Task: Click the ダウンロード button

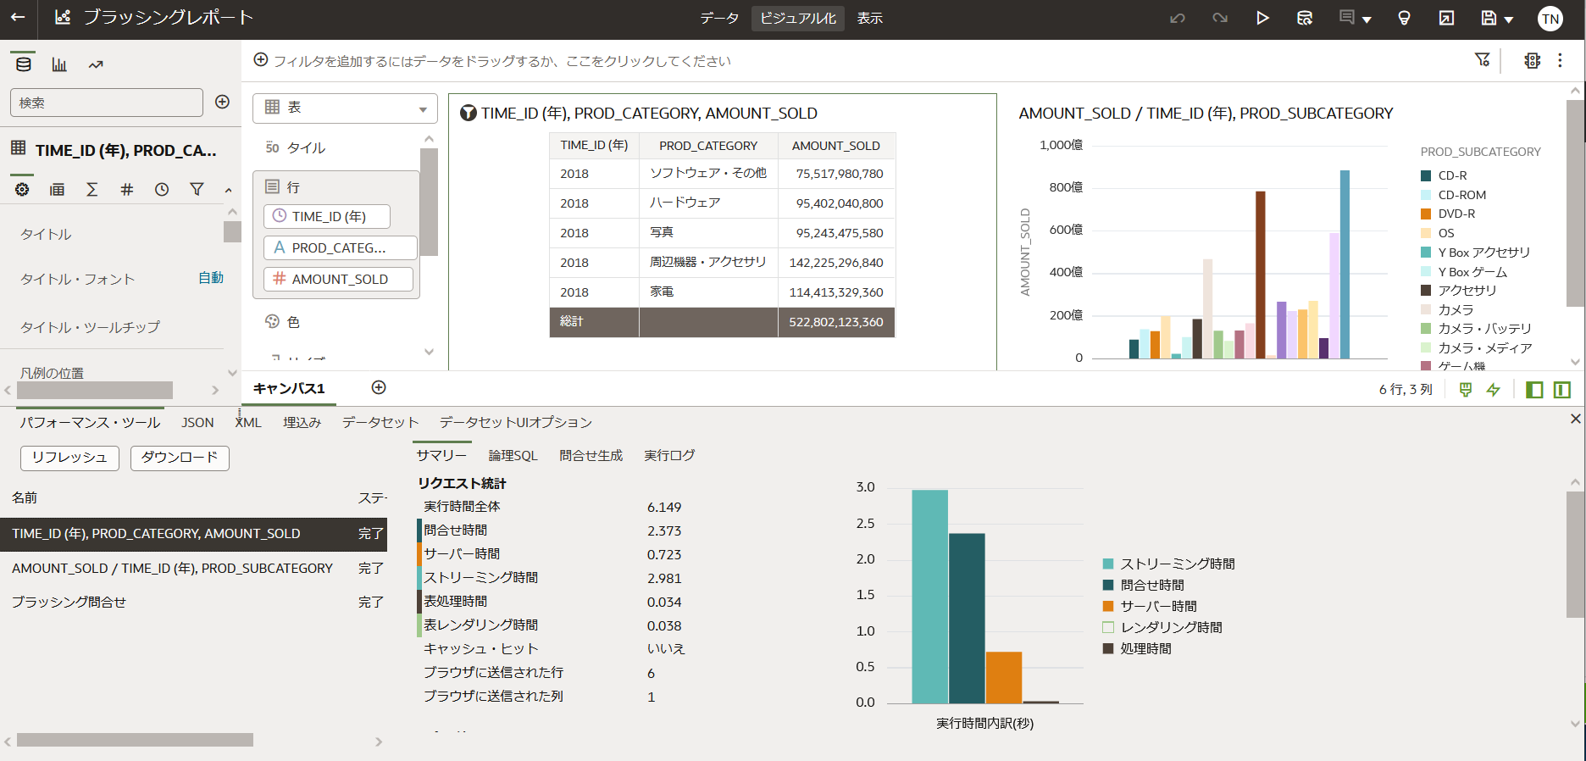Action: tap(180, 458)
